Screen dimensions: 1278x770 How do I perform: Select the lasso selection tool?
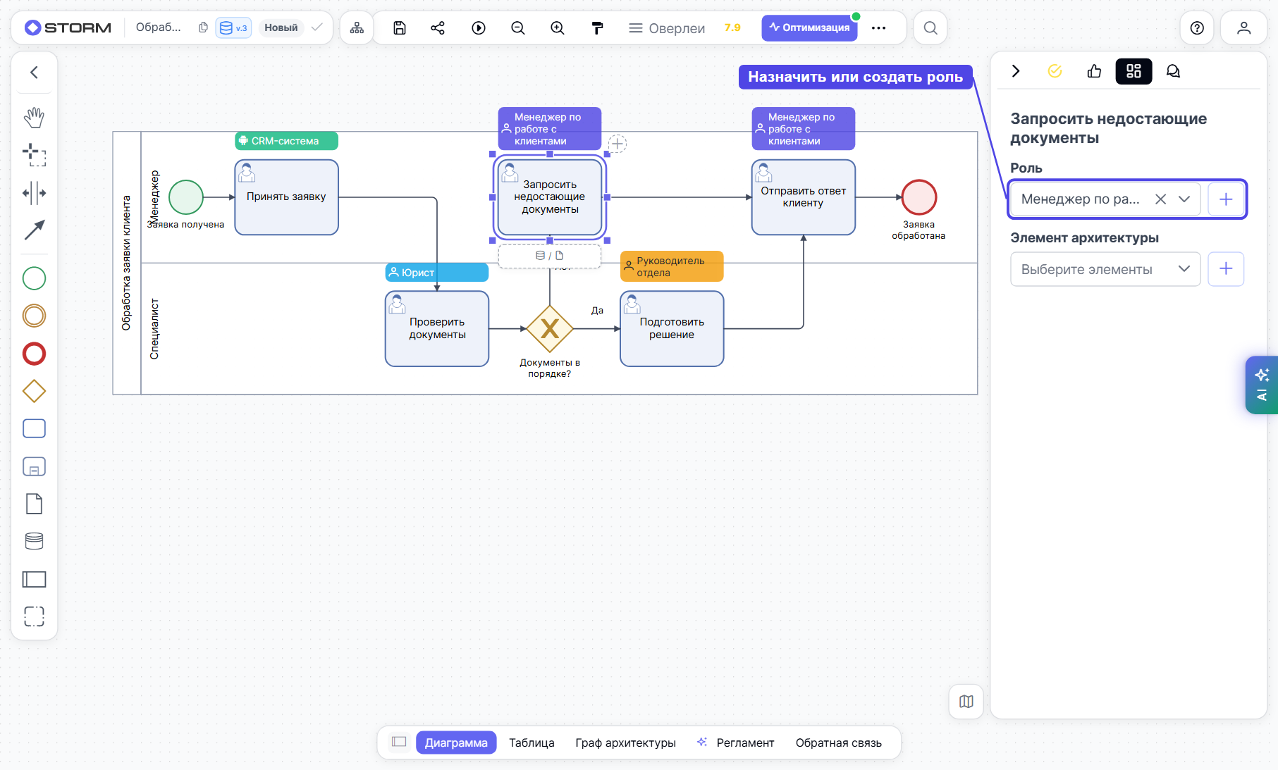click(34, 155)
